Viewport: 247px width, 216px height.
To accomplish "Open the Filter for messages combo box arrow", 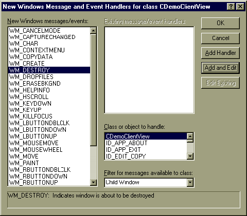I will pos(190,183).
